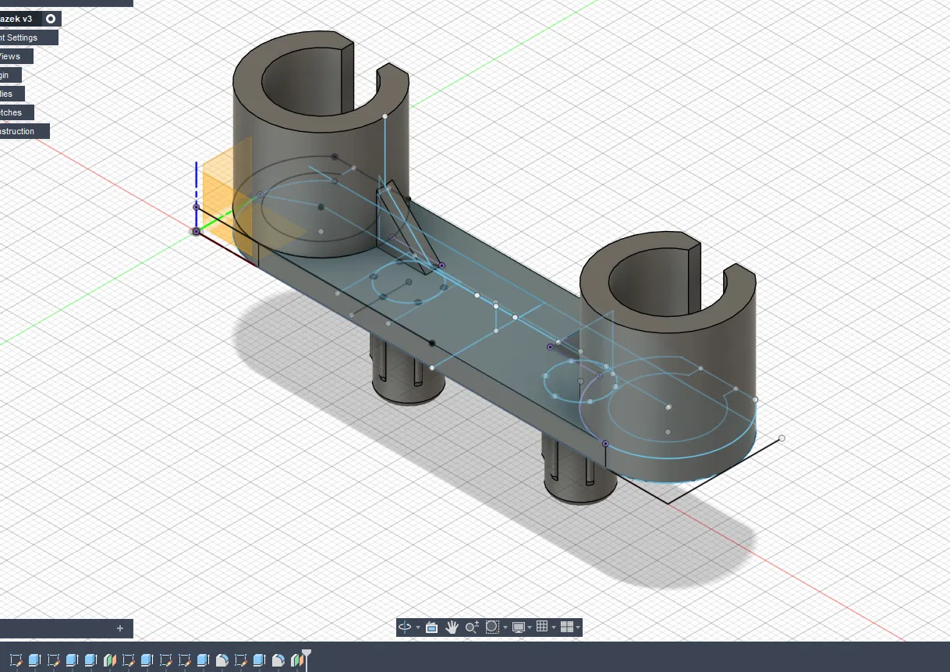
Task: Select the first fillet feature in timeline
Action: [222, 660]
